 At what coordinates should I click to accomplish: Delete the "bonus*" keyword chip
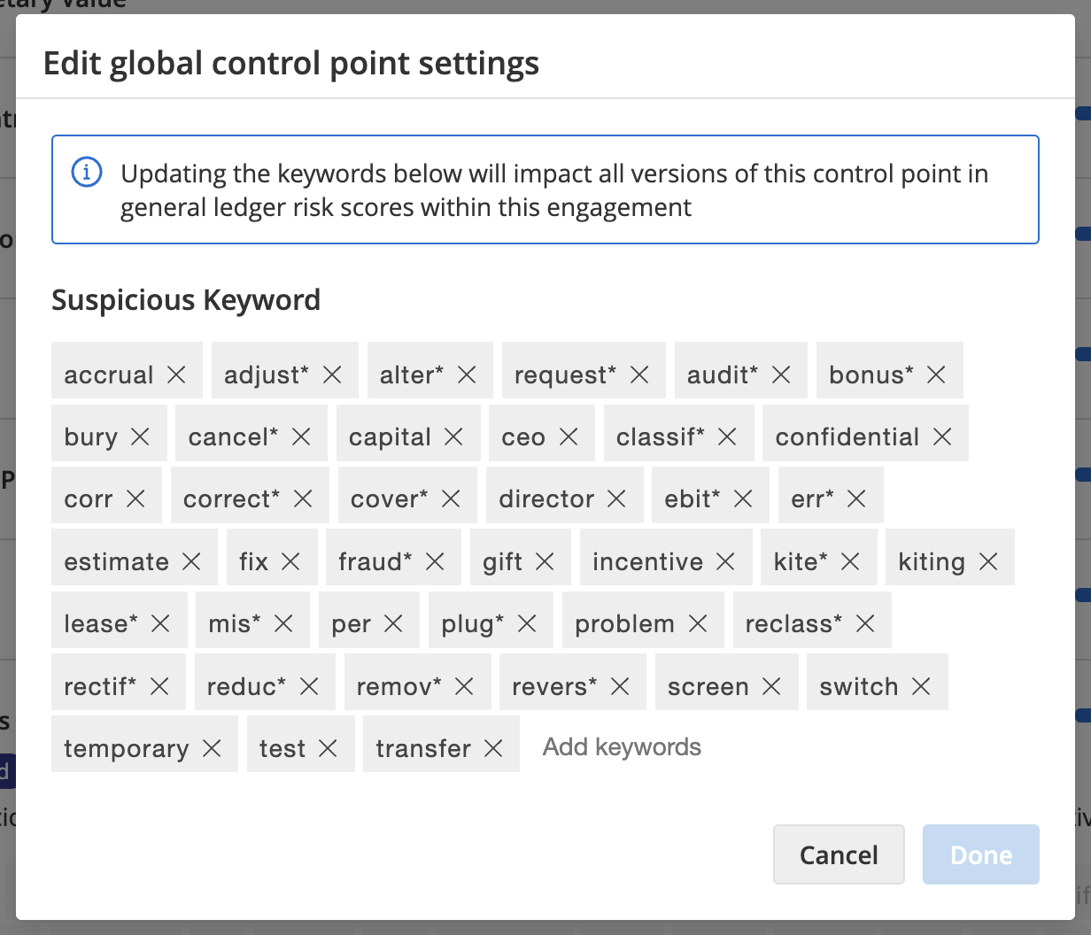935,374
